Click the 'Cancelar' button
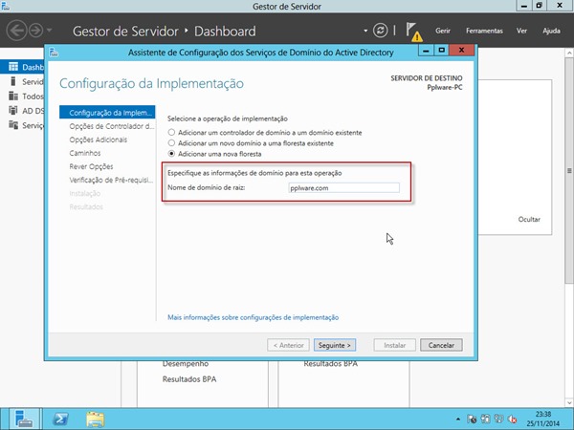Image resolution: width=574 pixels, height=430 pixels. (x=441, y=345)
